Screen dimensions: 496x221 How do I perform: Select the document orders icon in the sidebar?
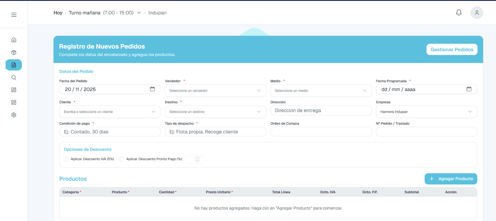point(14,65)
